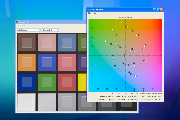
Task: Open Help menu in Color Analysis
Action: click(95, 13)
